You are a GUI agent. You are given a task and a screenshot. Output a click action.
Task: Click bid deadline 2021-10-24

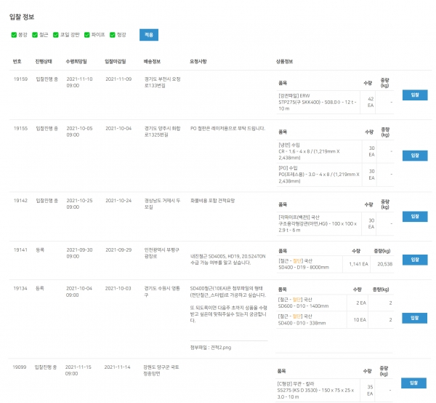coord(118,200)
